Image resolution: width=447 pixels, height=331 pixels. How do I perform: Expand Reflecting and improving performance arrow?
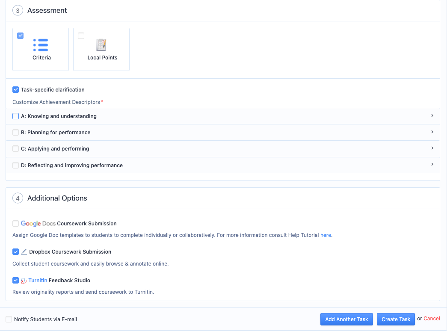432,165
